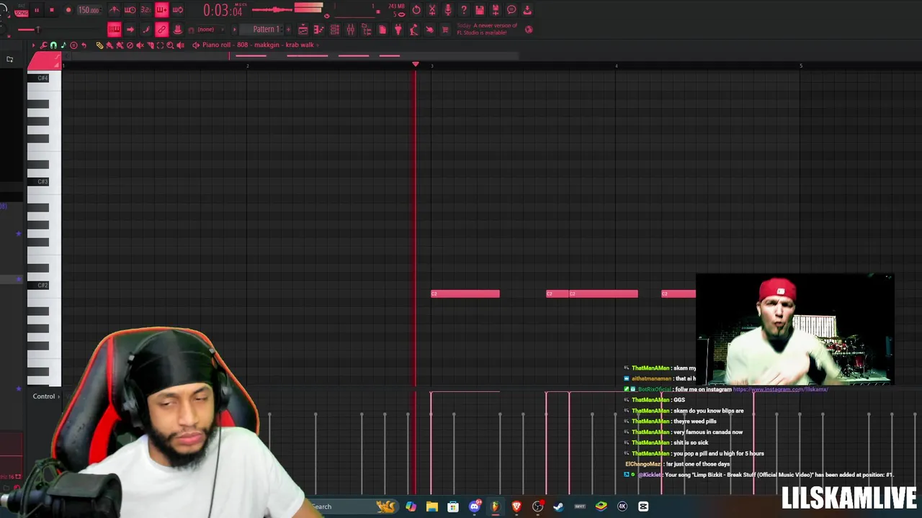Open the undo history clock icon
Screen dimensions: 922x518
click(x=416, y=10)
